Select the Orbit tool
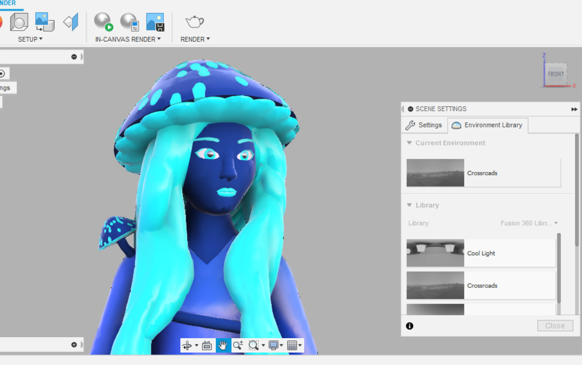Viewport: 582px width, 365px height. [187, 345]
